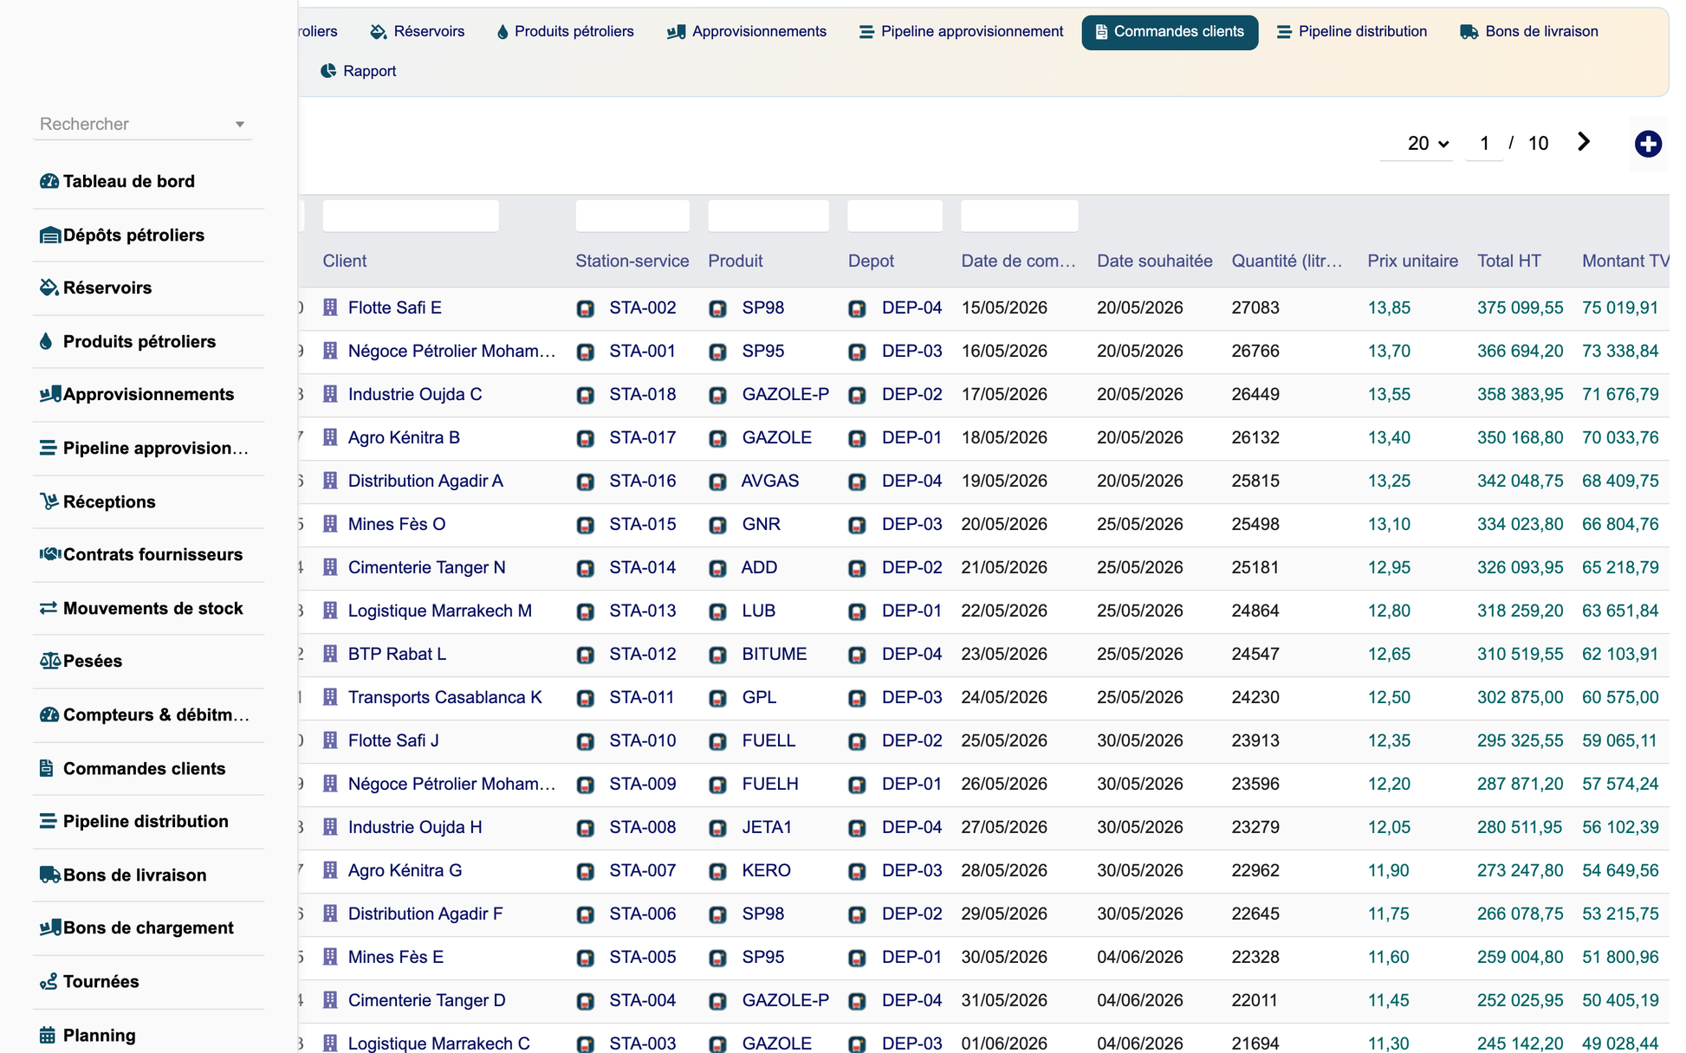Open the Pipeline approvisionnement tab
Image resolution: width=1686 pixels, height=1053 pixels.
click(x=961, y=32)
